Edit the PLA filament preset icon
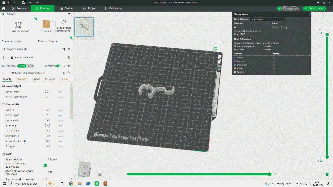Image resolution: width=333 pixels, height=187 pixels. 69,58
